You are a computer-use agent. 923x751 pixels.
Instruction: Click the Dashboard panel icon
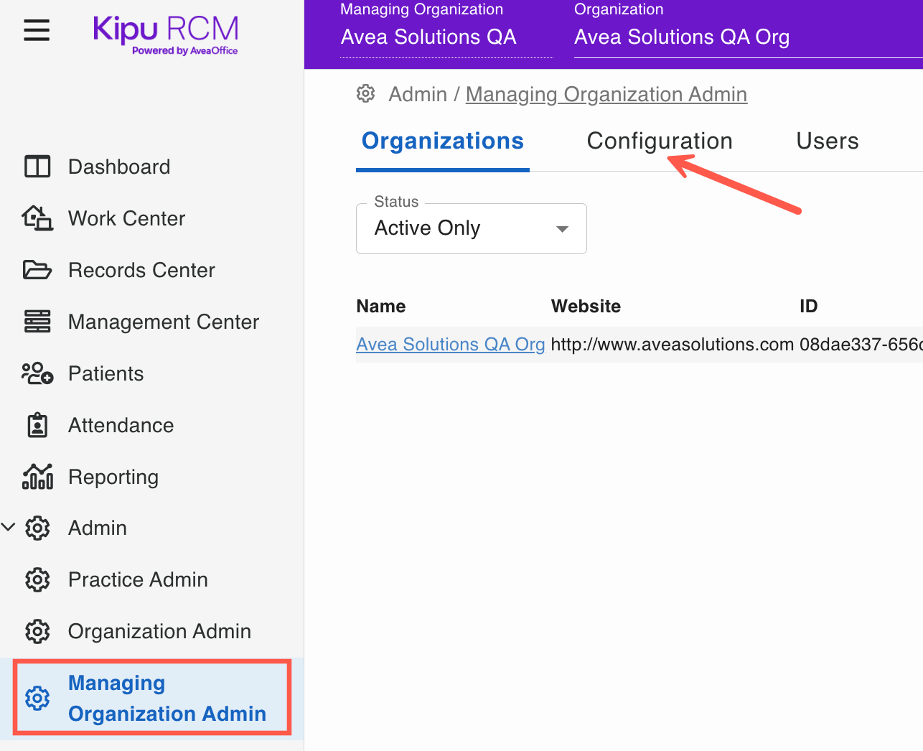click(x=37, y=167)
